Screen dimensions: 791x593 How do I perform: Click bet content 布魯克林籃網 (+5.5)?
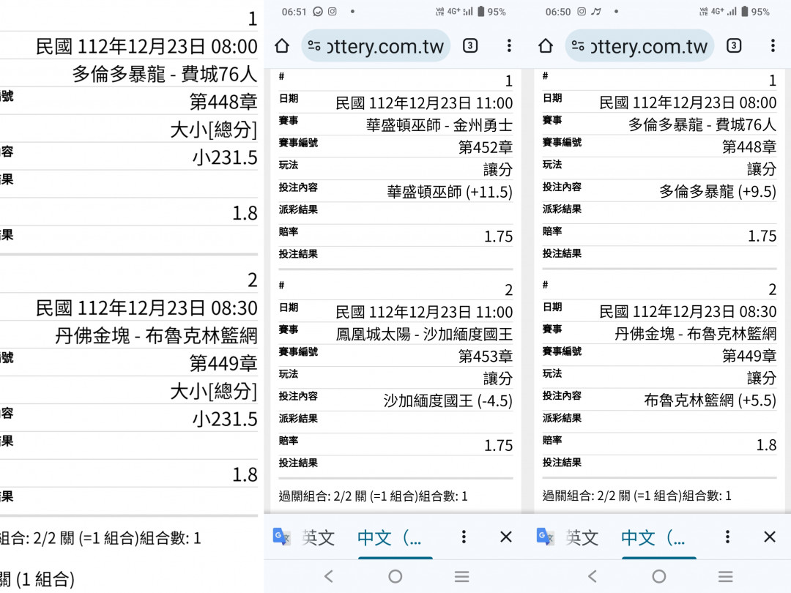[710, 400]
